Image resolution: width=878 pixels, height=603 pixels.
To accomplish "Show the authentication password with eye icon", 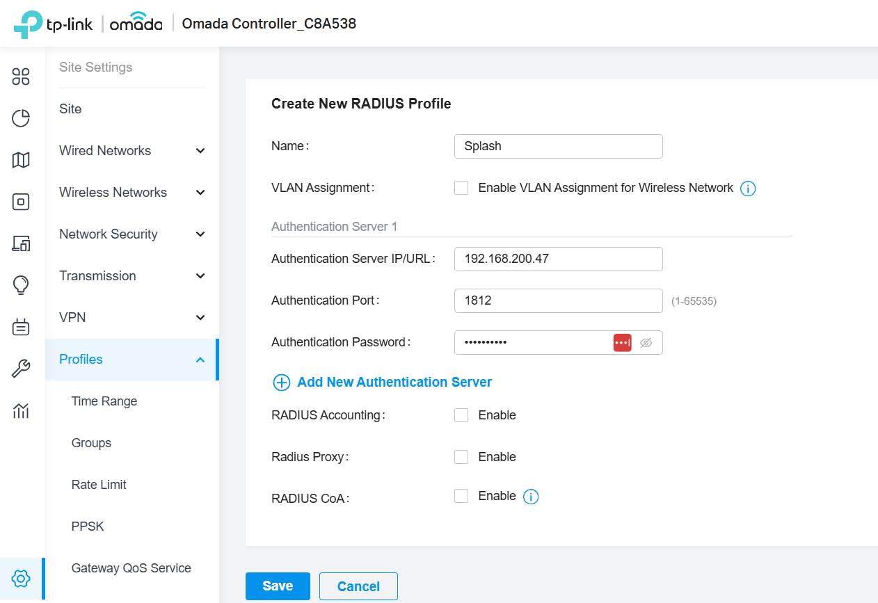I will tap(646, 343).
